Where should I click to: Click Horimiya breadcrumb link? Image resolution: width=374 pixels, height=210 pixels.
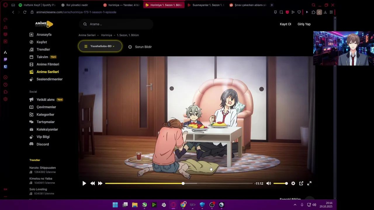[x=106, y=35]
